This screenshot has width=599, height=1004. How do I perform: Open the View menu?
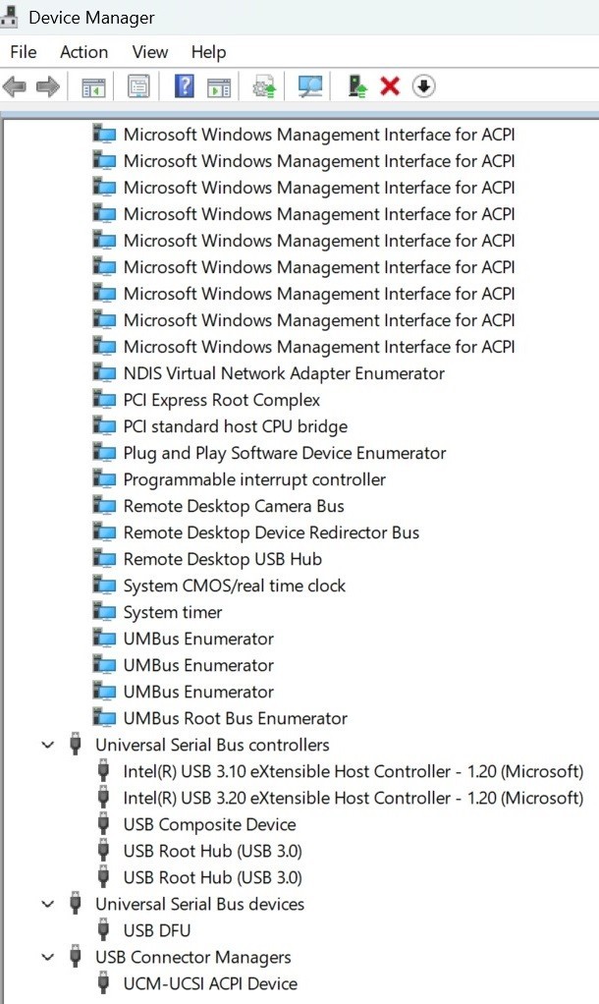150,52
